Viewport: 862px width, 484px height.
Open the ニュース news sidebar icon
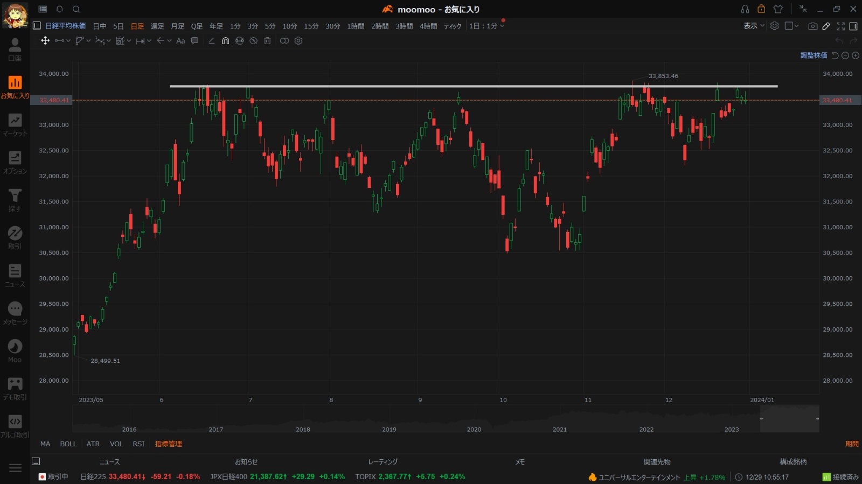pos(15,276)
